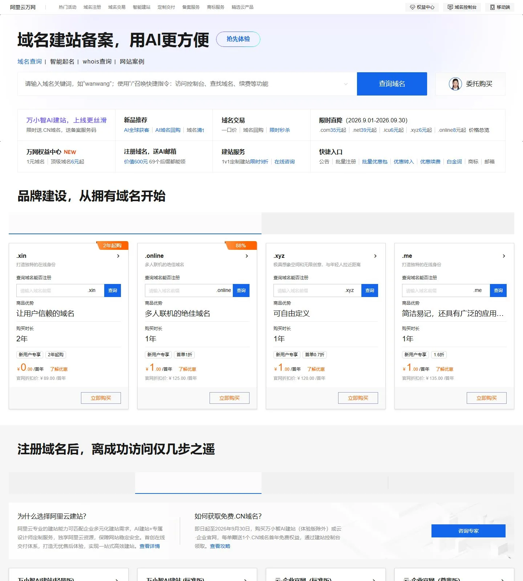The width and height of the screenshot is (523, 581).
Task: Open 权益中心 in top bar
Action: (x=422, y=7)
